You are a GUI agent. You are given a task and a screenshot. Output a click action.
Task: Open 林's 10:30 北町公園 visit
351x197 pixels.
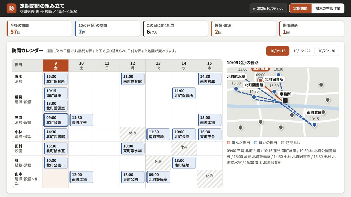[x=56, y=163]
